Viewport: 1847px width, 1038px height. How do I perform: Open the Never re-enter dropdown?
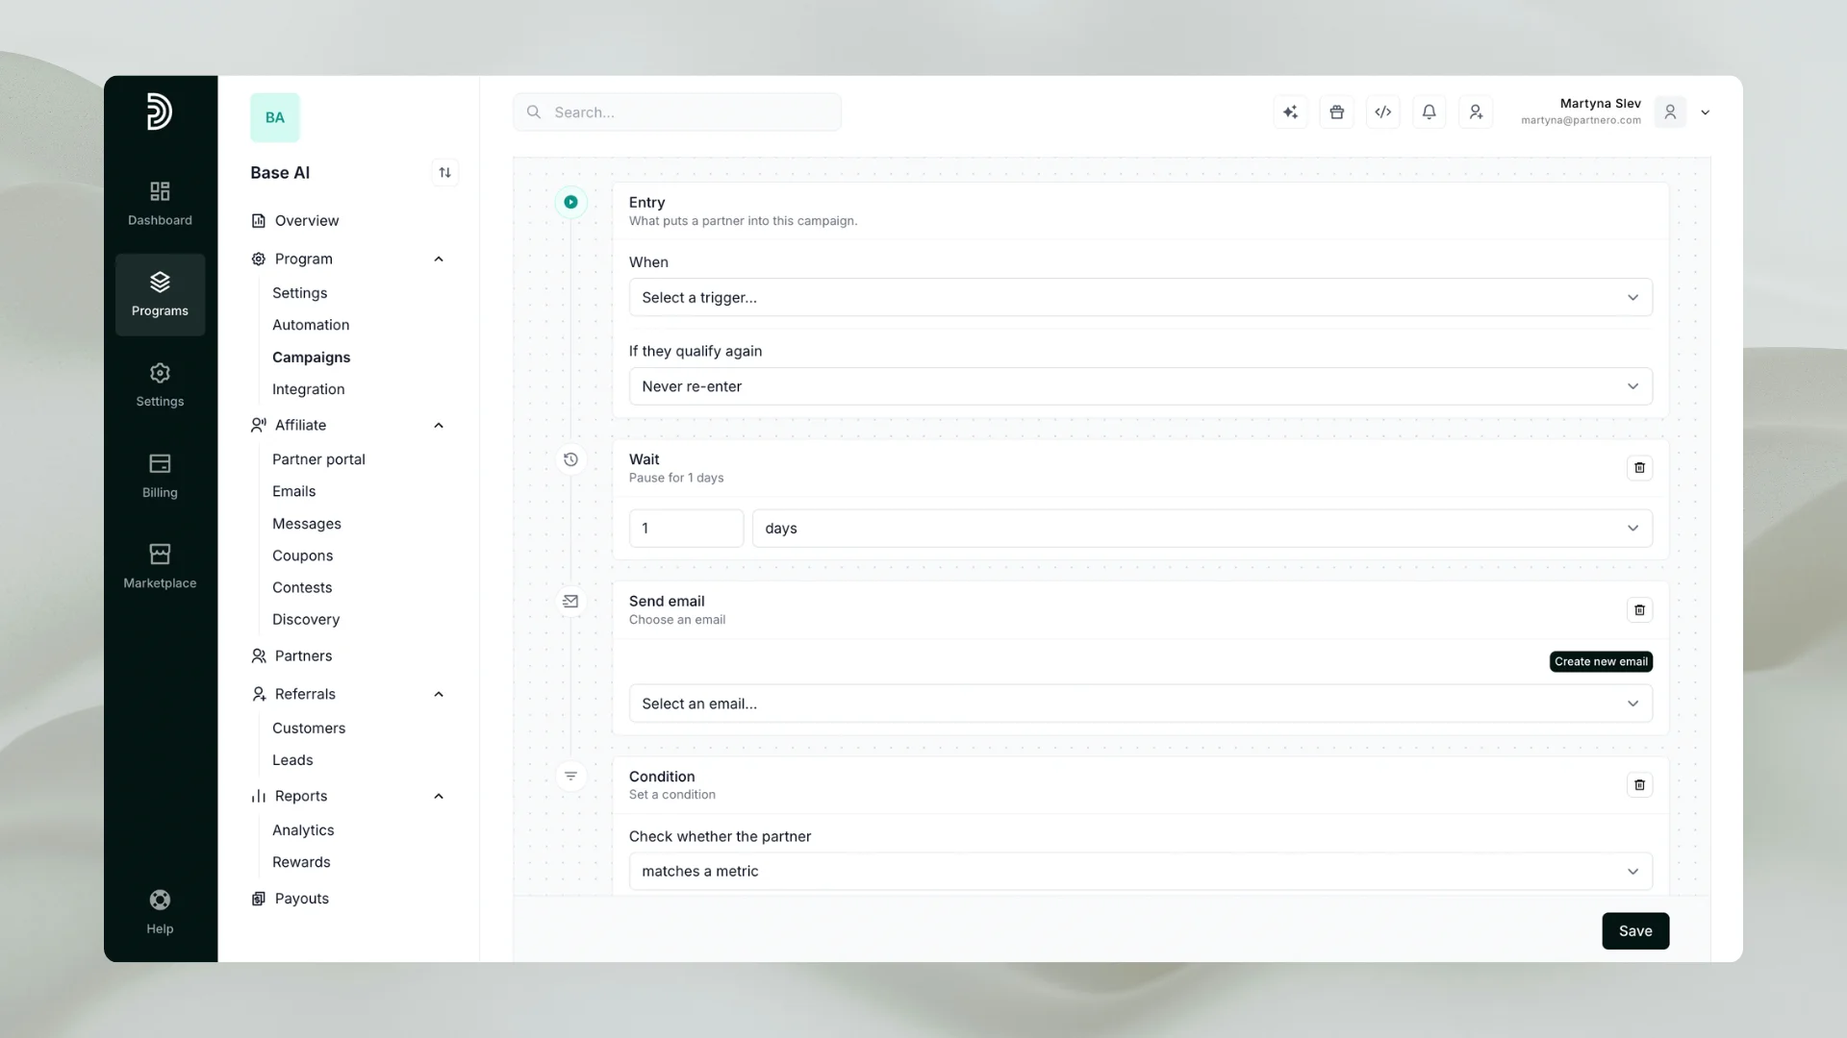[x=1140, y=386]
